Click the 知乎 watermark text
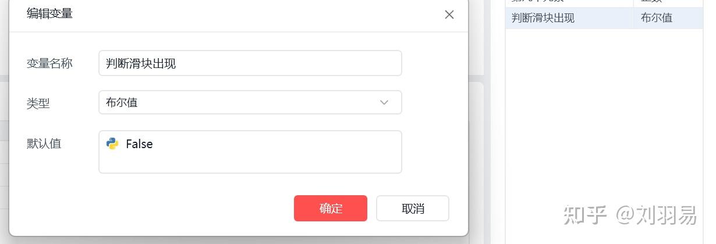Screen dimensions: 716x244 pos(584,214)
